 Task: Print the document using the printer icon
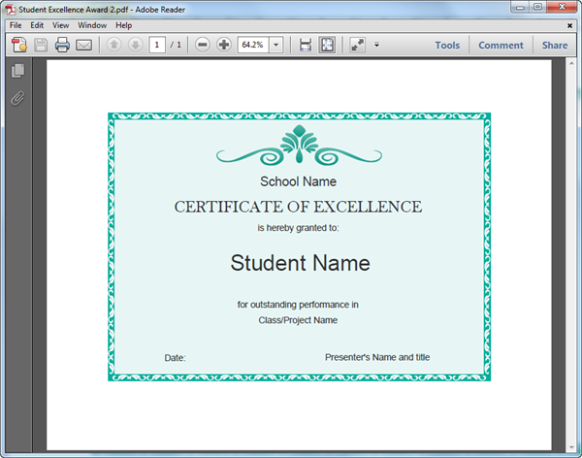click(x=62, y=45)
